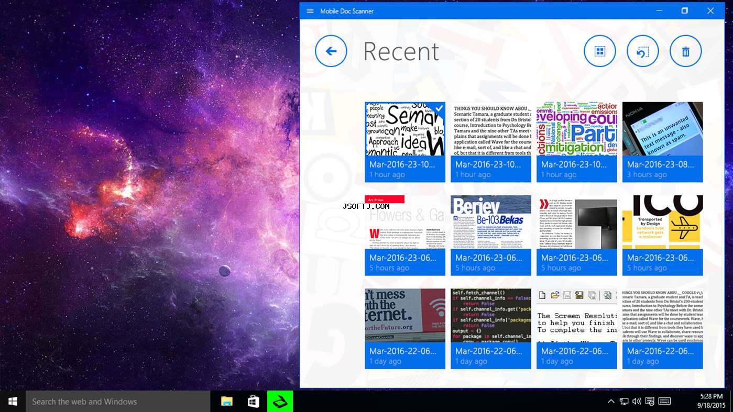Open File Explorer from the taskbar
This screenshot has width=733, height=412.
pyautogui.click(x=227, y=402)
